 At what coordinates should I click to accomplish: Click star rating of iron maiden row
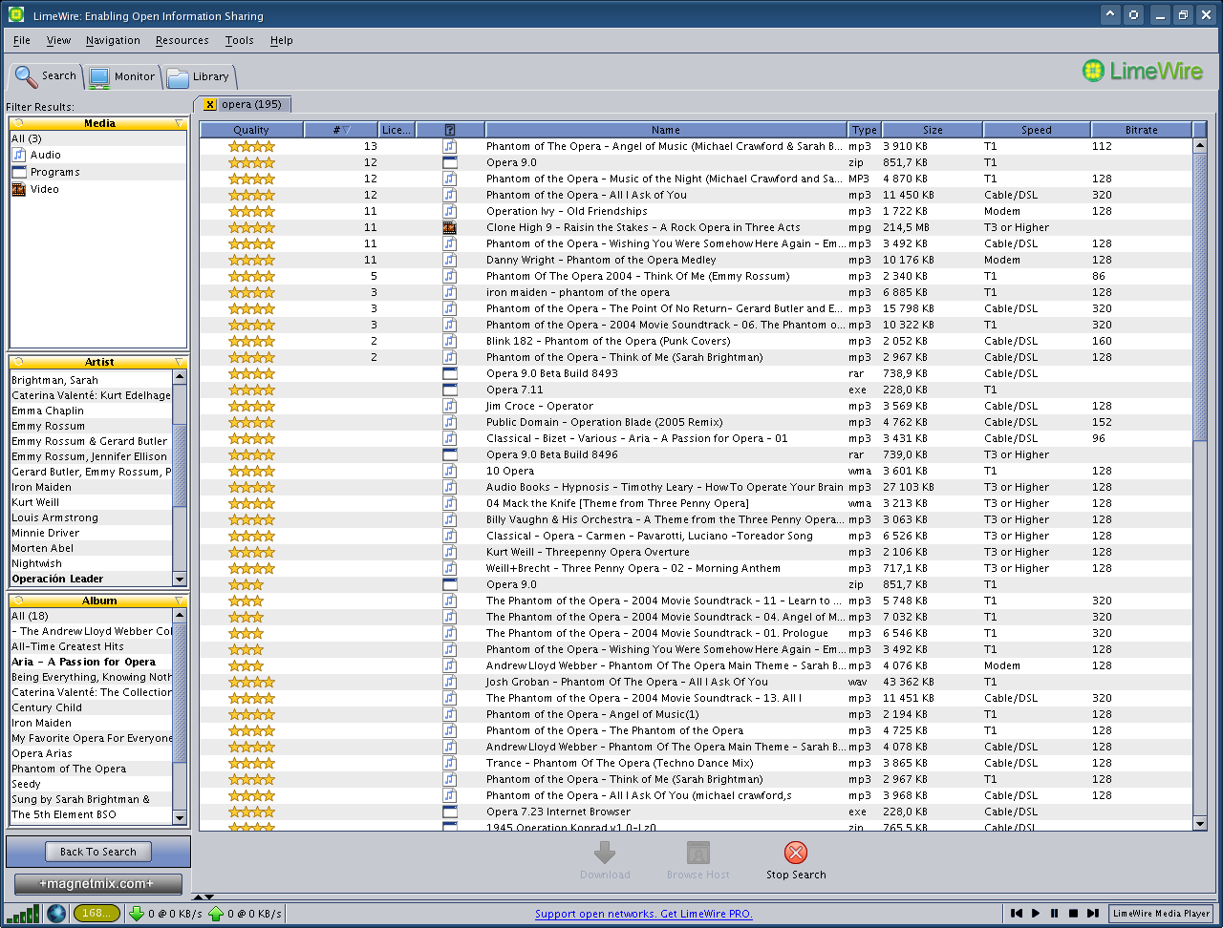251,292
